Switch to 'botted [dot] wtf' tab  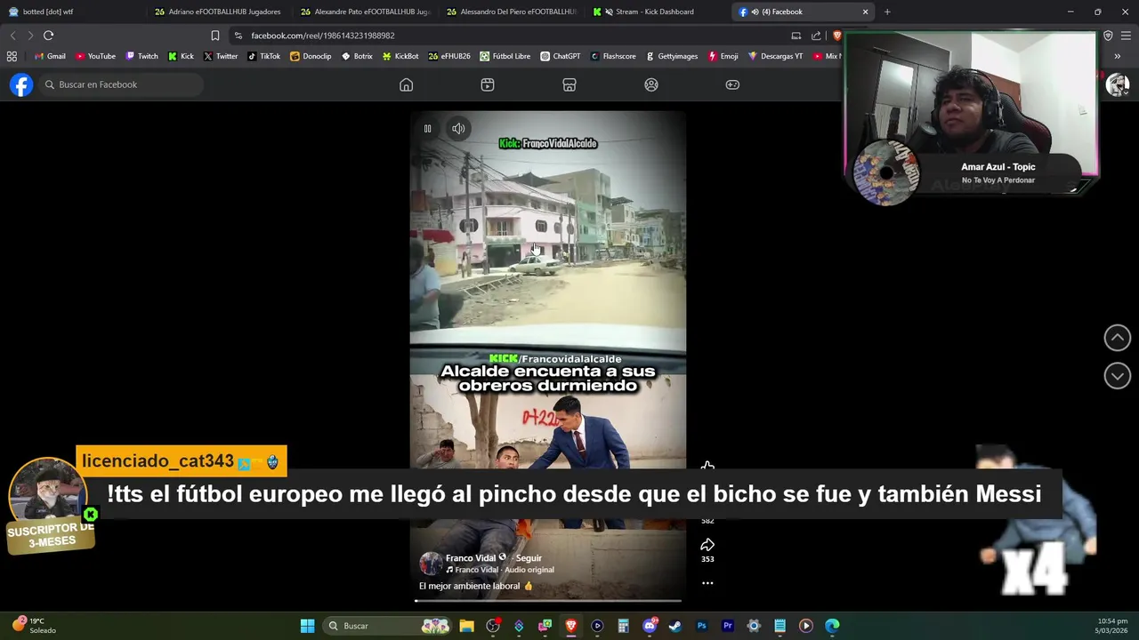point(71,12)
